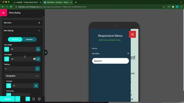Change Font Size px unit

[36, 86]
